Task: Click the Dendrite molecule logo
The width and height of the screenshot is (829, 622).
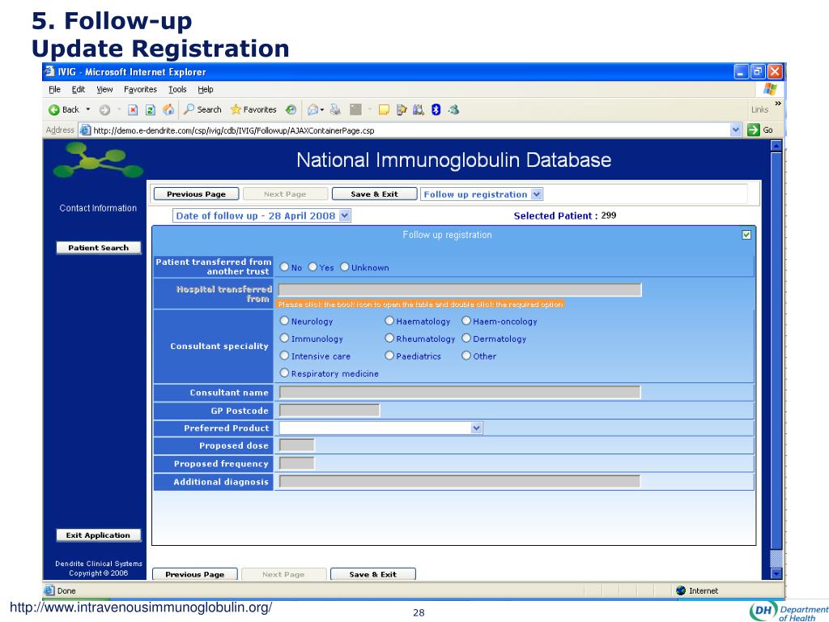Action: click(98, 160)
